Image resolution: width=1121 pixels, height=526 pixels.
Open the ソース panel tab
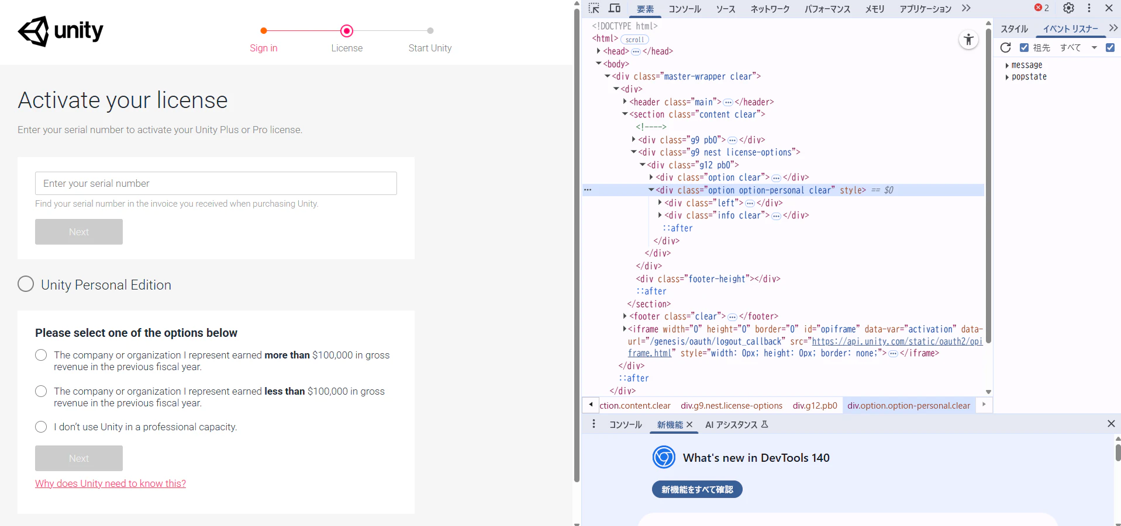(726, 9)
